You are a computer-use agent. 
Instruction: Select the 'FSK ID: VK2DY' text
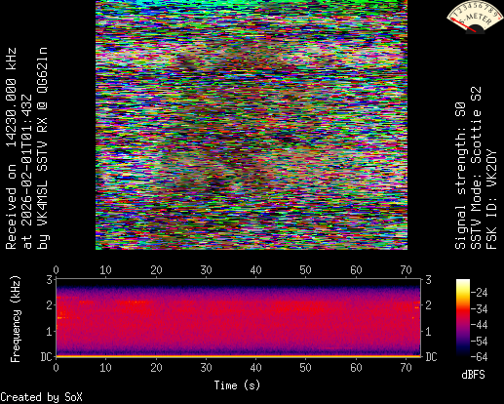tap(491, 199)
